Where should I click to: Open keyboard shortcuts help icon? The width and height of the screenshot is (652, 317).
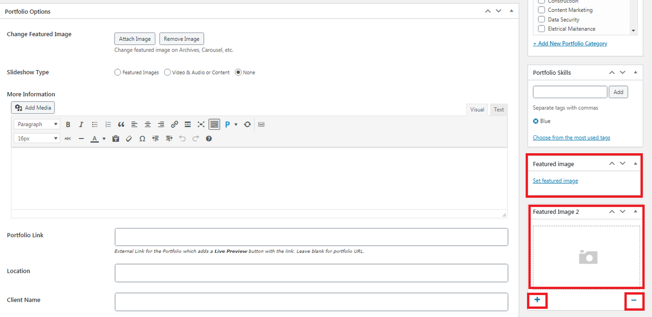point(209,138)
